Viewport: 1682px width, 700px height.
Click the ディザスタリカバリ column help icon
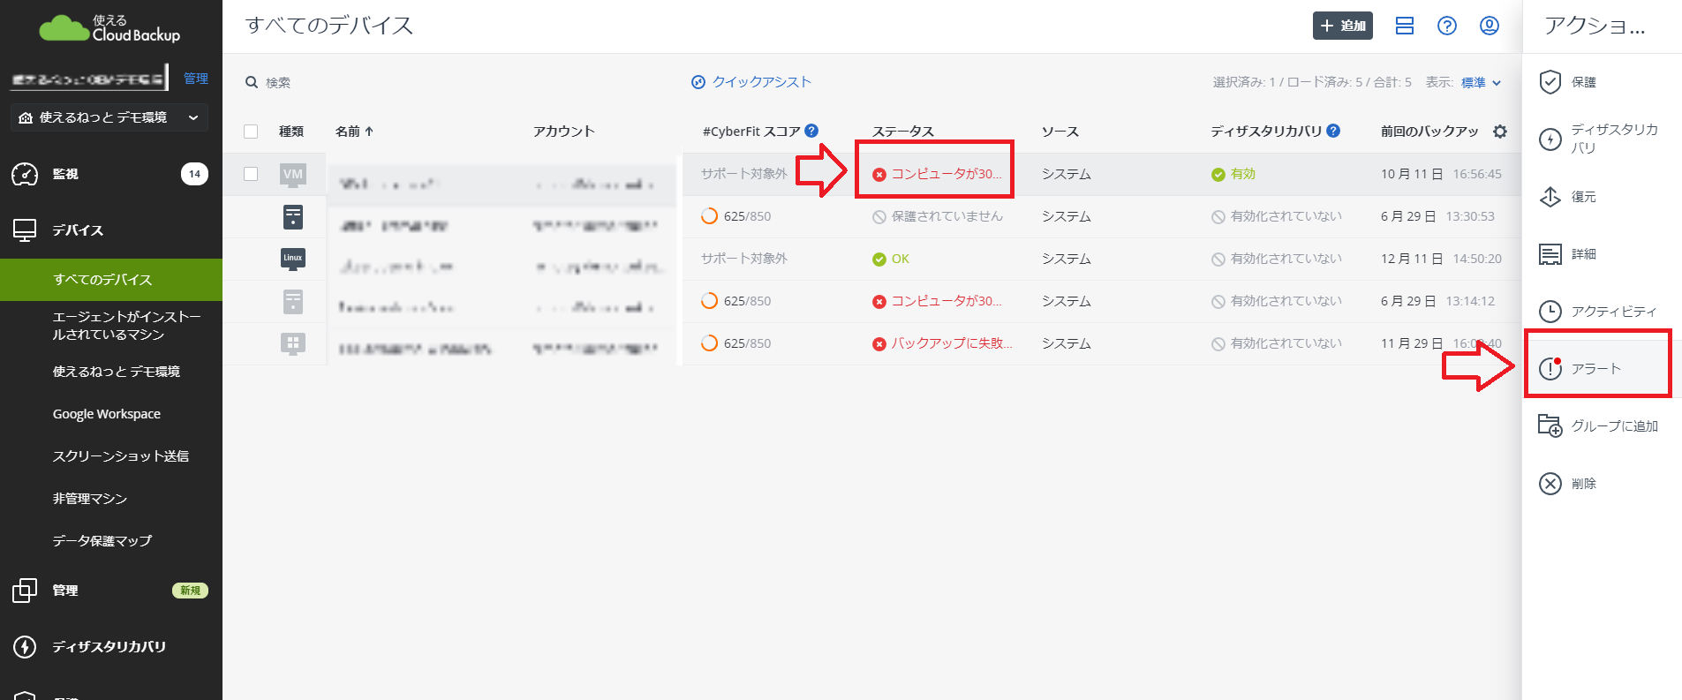click(1333, 131)
